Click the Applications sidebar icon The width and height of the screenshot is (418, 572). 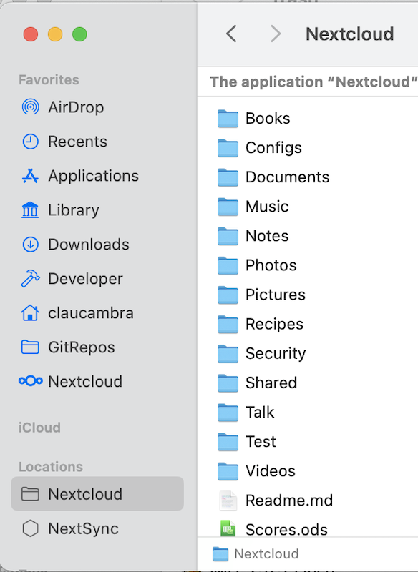30,176
